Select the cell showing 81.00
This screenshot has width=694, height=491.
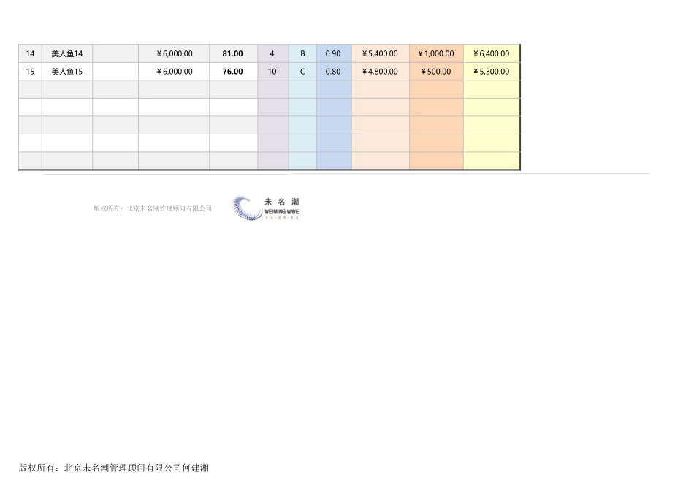[x=232, y=53]
